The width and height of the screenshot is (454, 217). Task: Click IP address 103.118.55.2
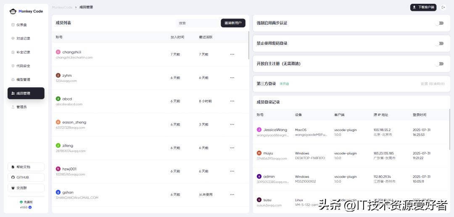(x=382, y=130)
